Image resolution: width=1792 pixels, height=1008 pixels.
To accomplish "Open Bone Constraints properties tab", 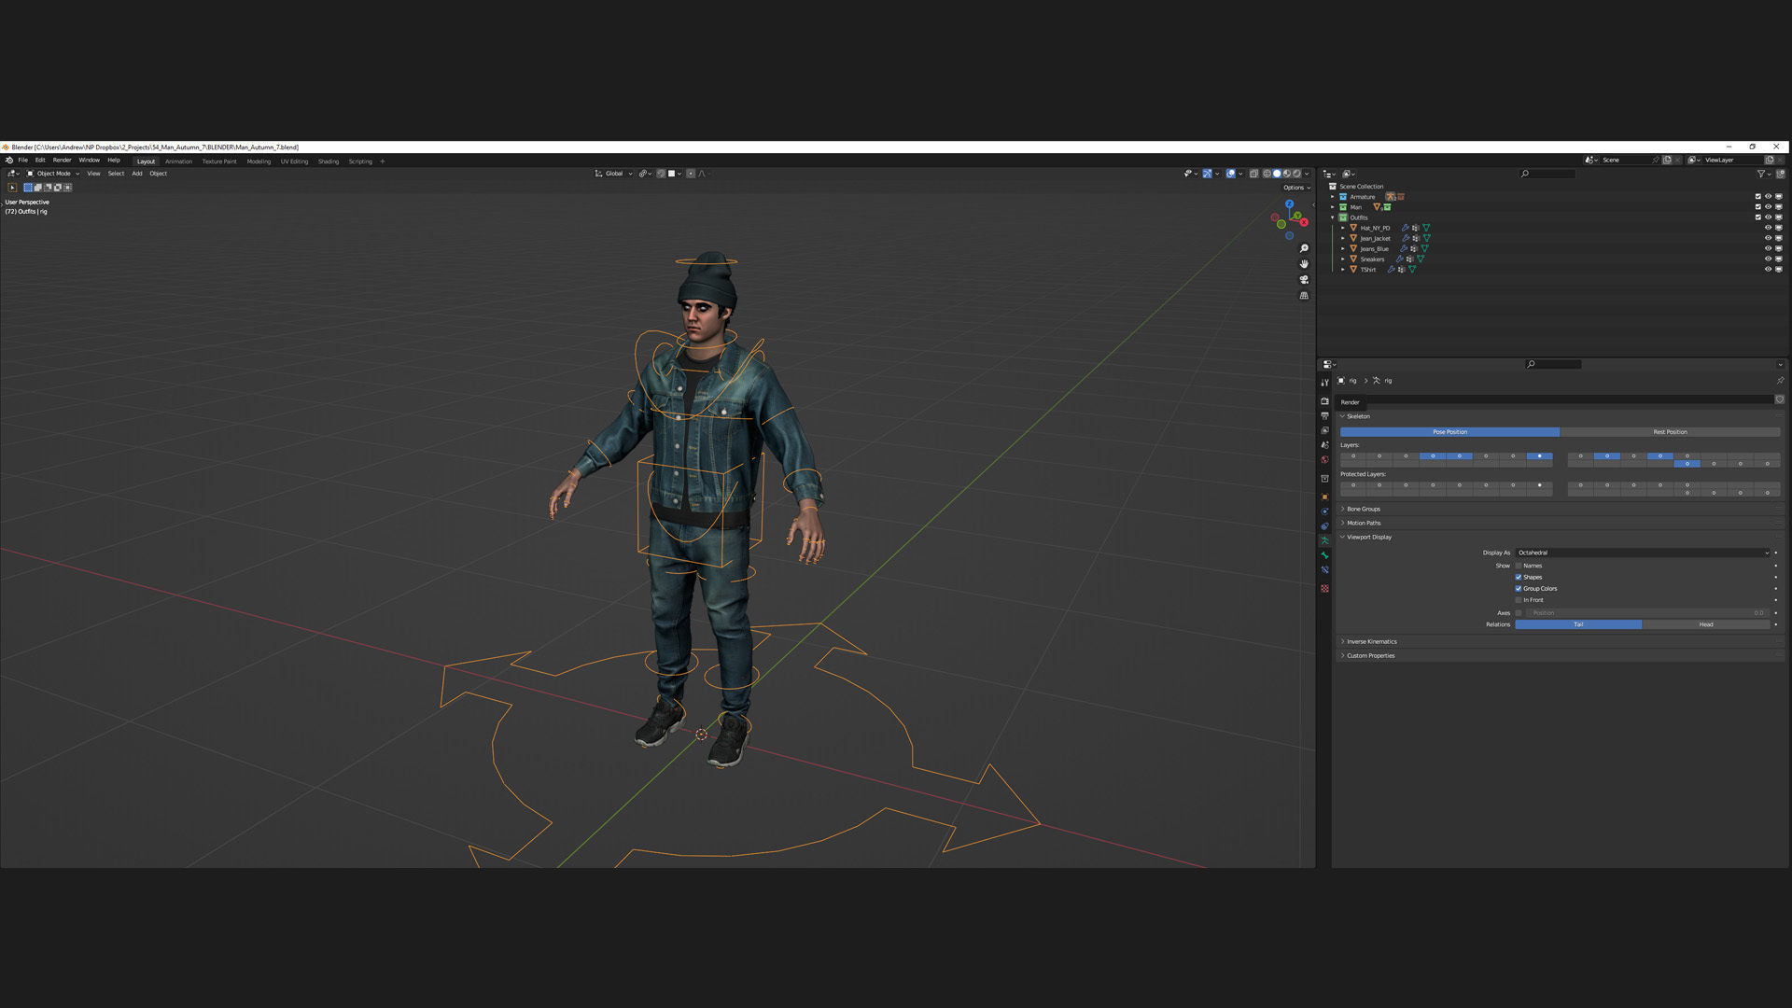I will tap(1324, 570).
